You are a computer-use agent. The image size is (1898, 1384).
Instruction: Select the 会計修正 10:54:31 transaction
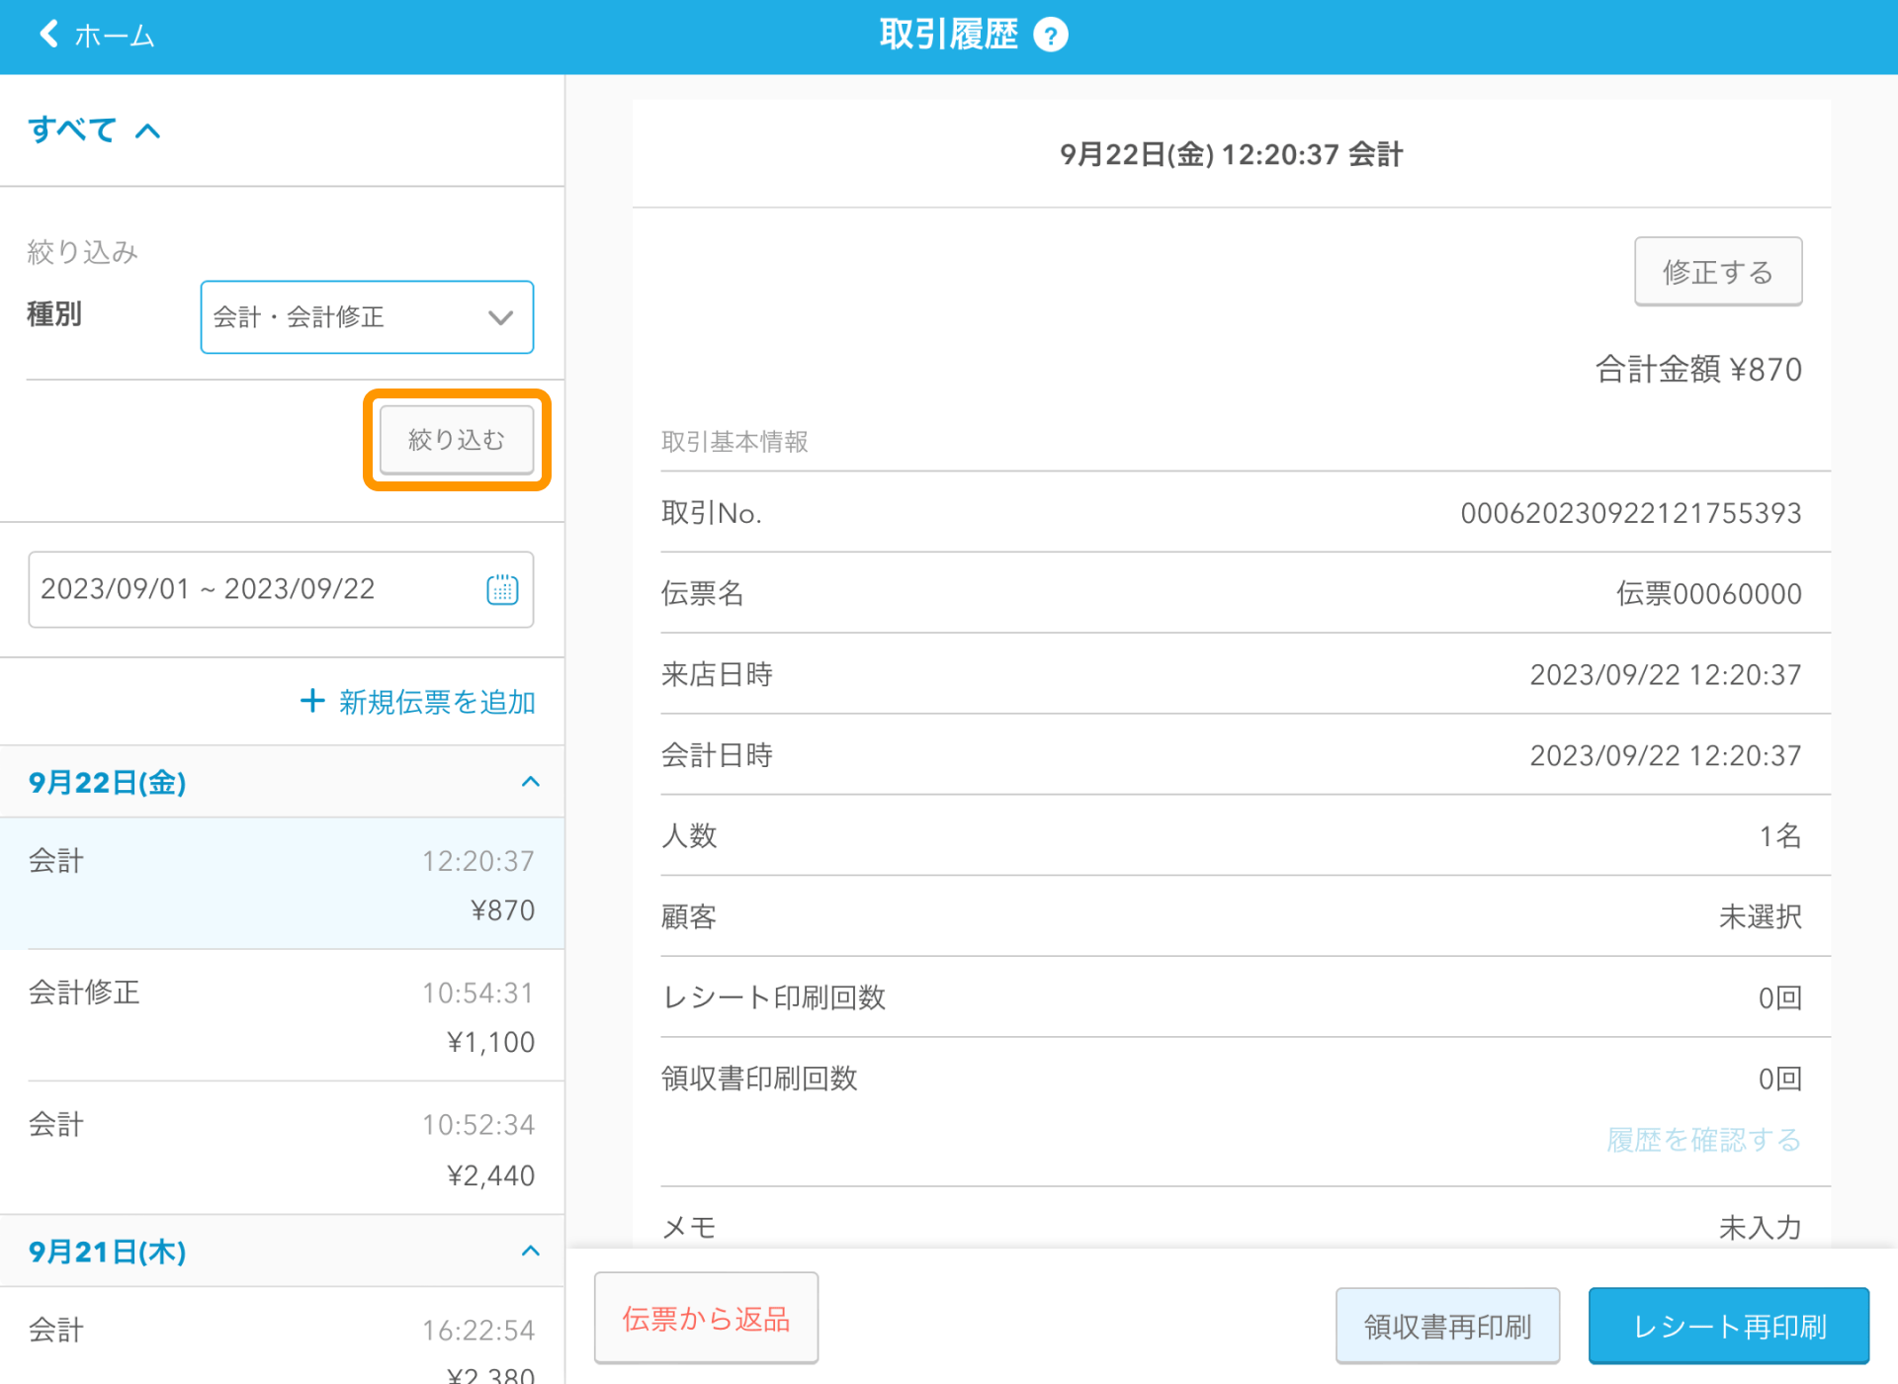(282, 1016)
